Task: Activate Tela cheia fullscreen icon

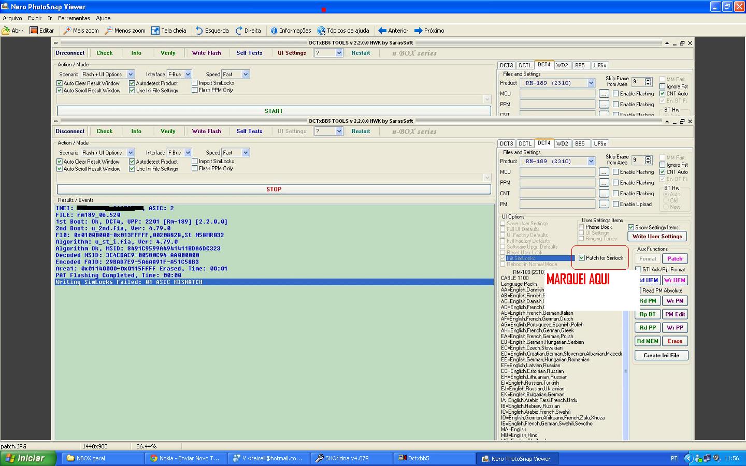Action: [155, 31]
